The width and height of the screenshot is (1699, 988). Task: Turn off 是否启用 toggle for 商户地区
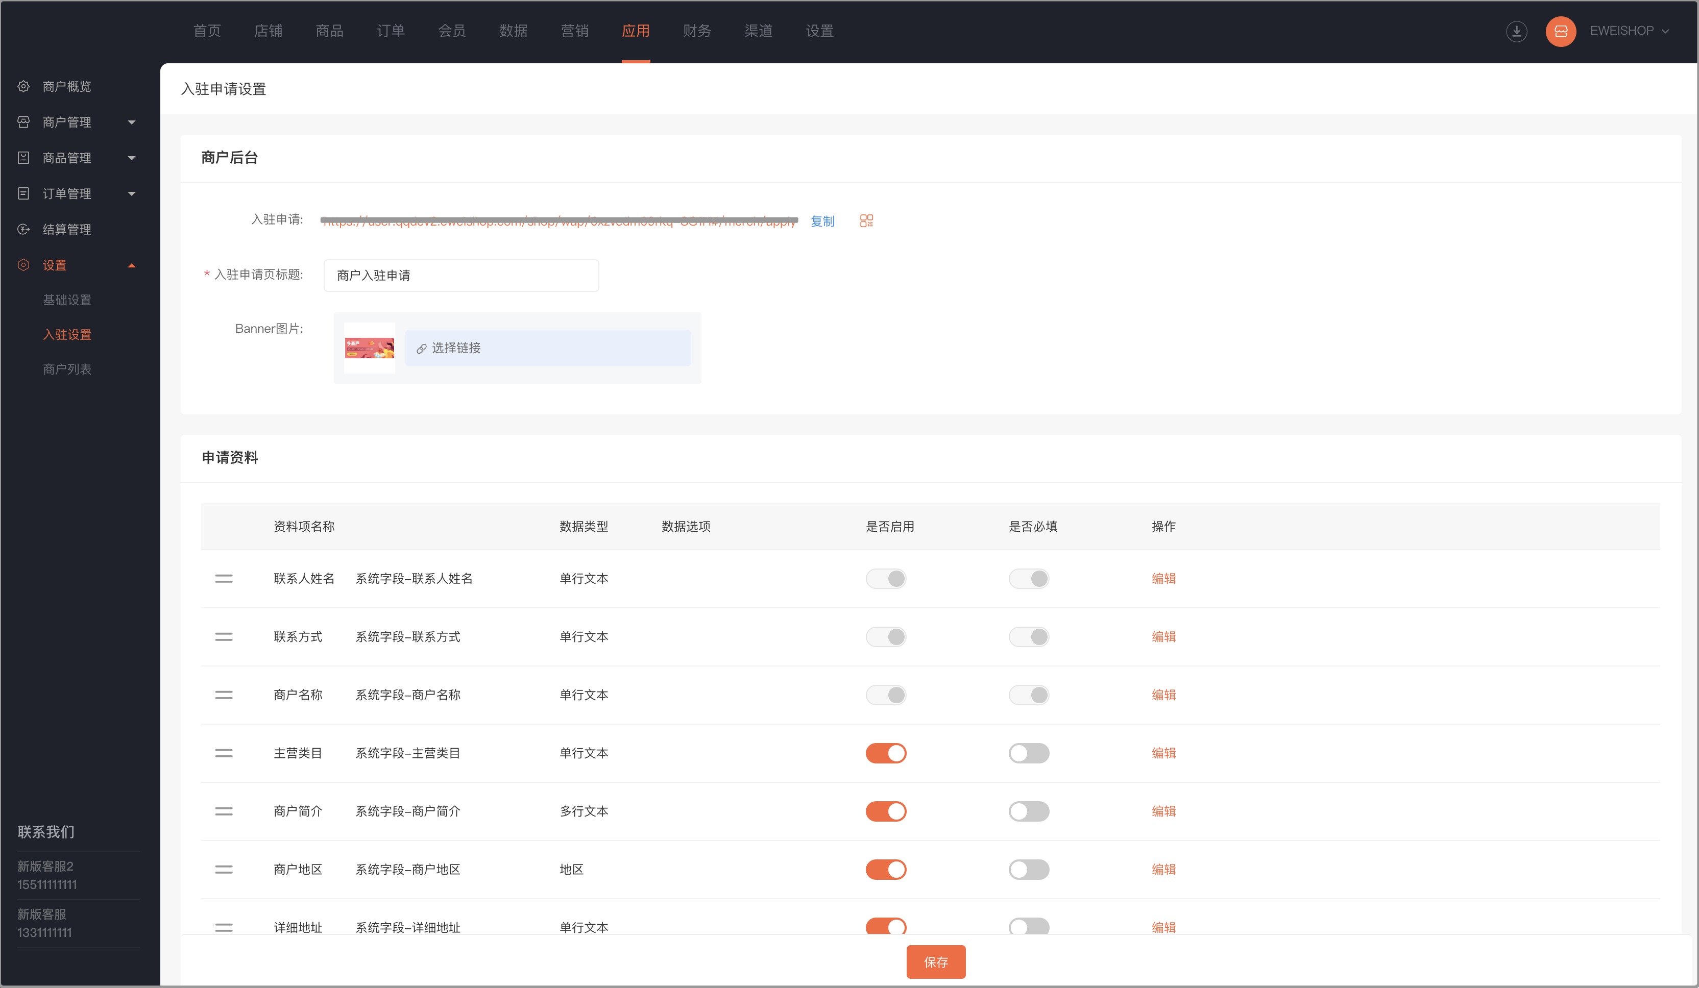point(886,870)
